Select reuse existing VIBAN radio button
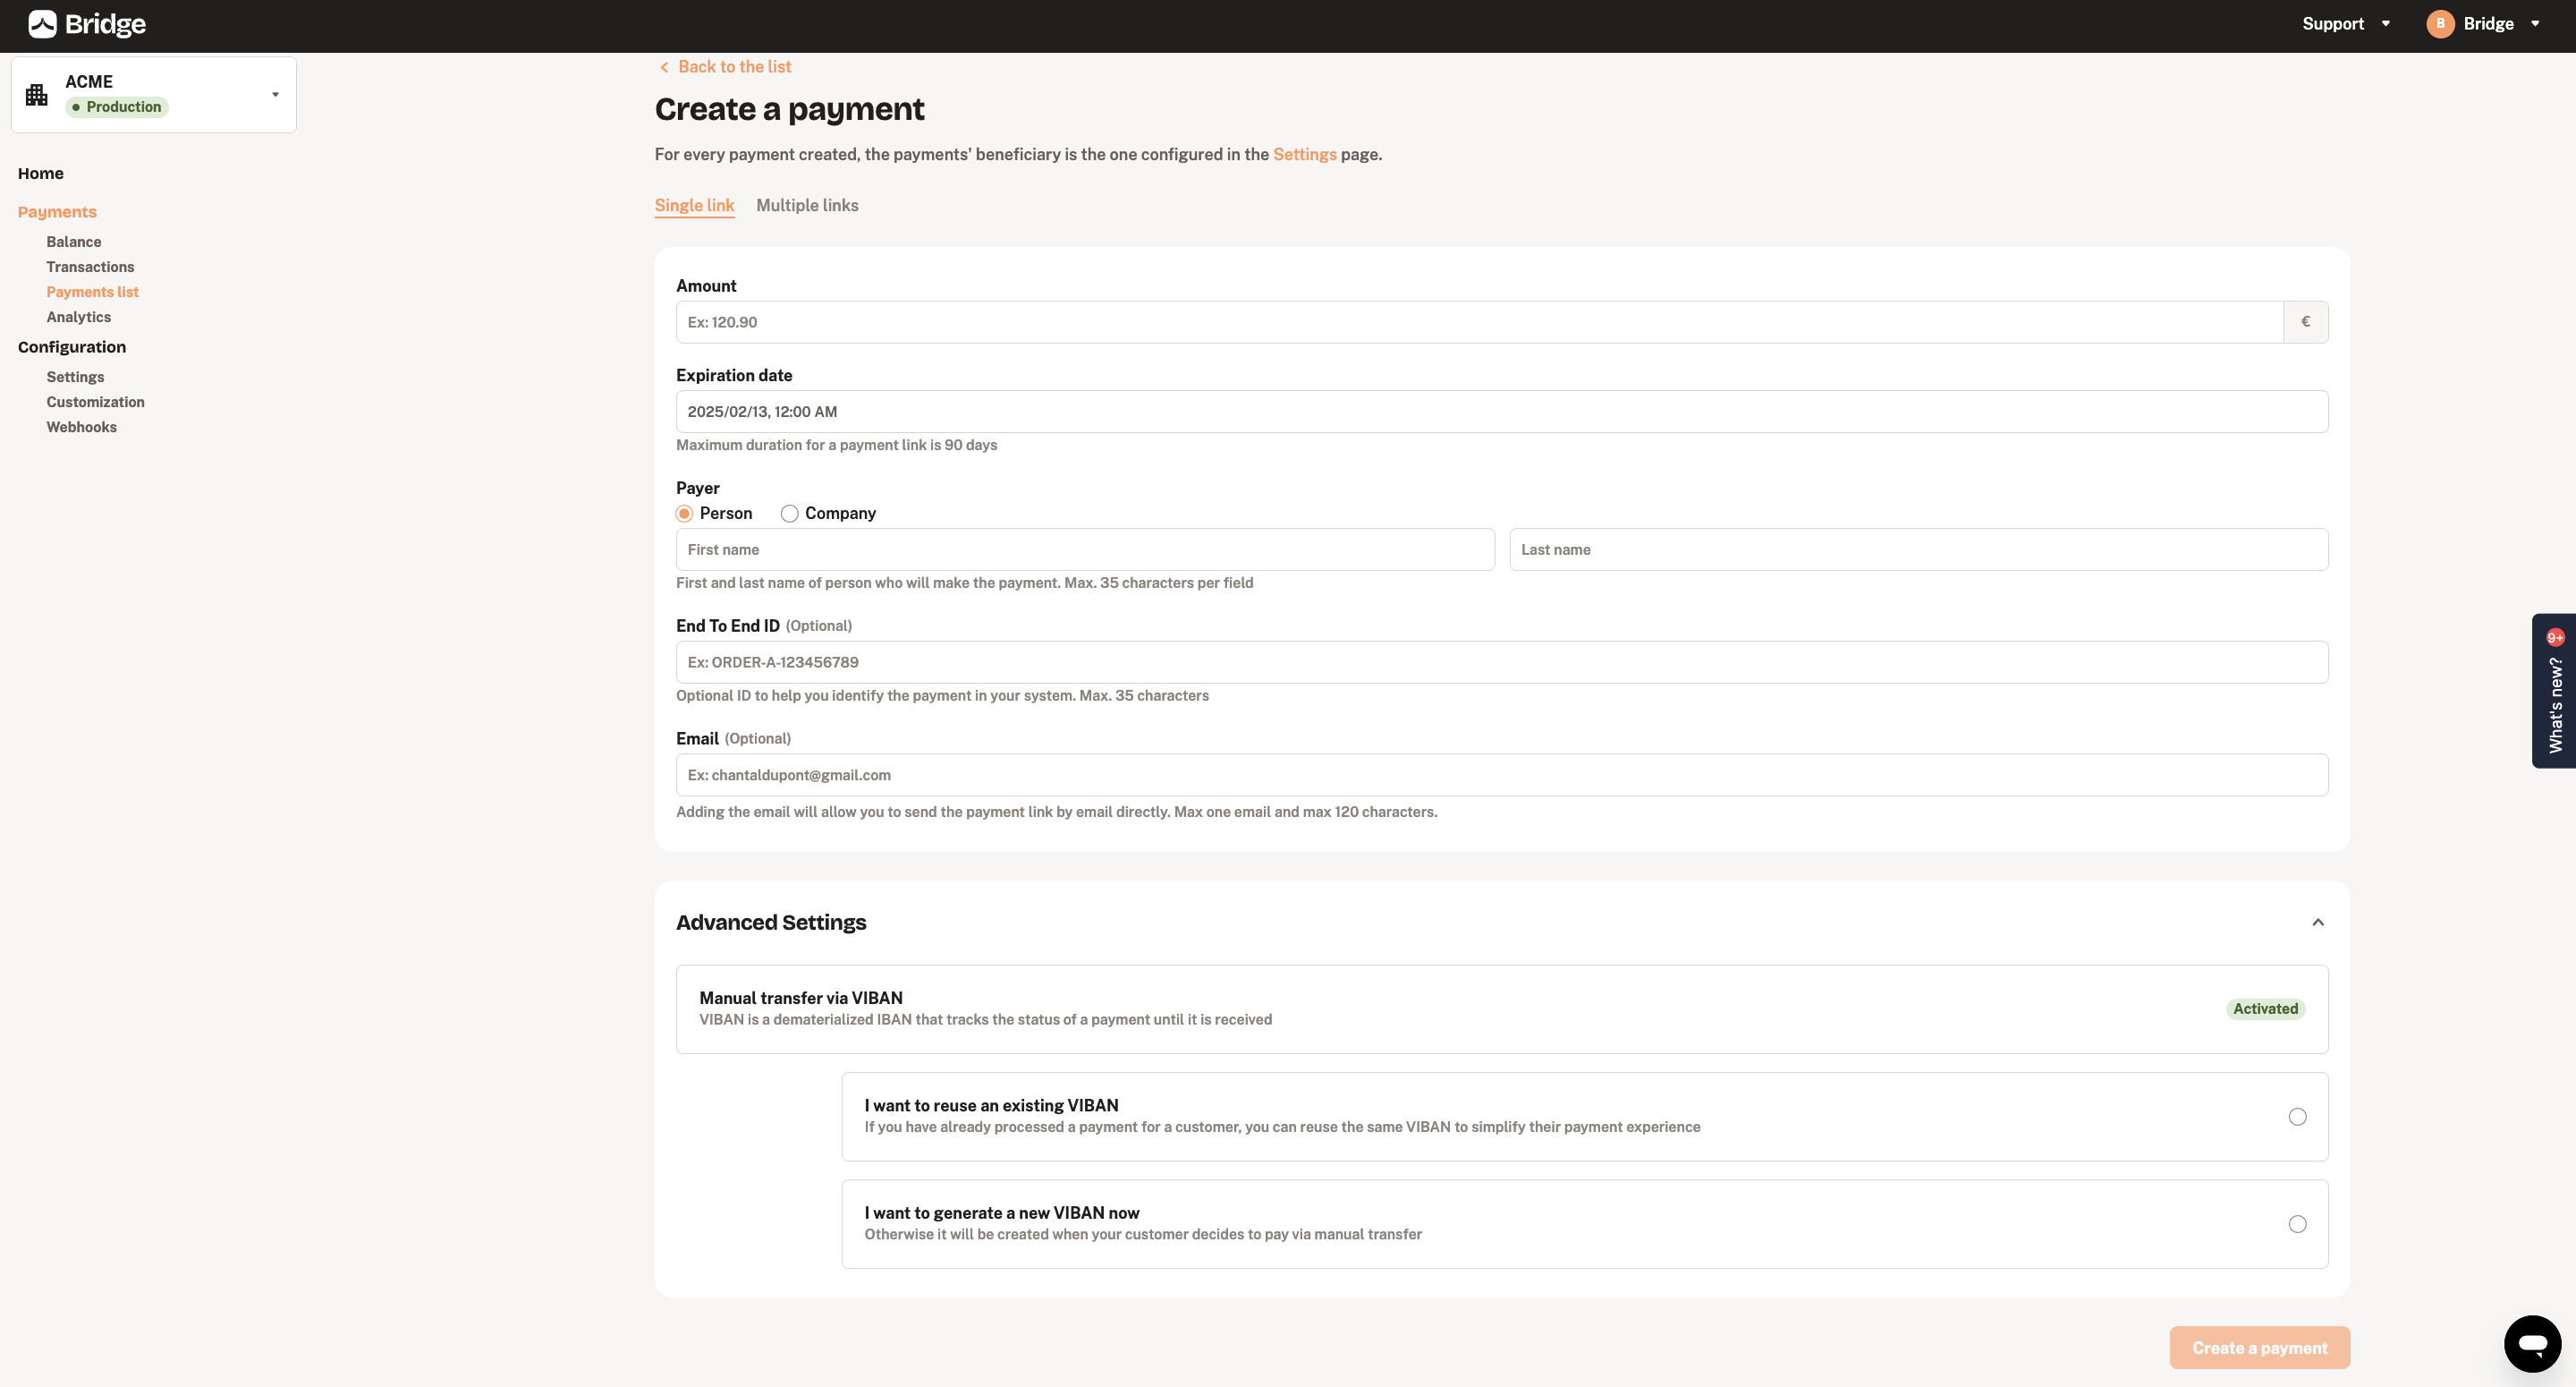The height and width of the screenshot is (1387, 2576). pyautogui.click(x=2298, y=1115)
